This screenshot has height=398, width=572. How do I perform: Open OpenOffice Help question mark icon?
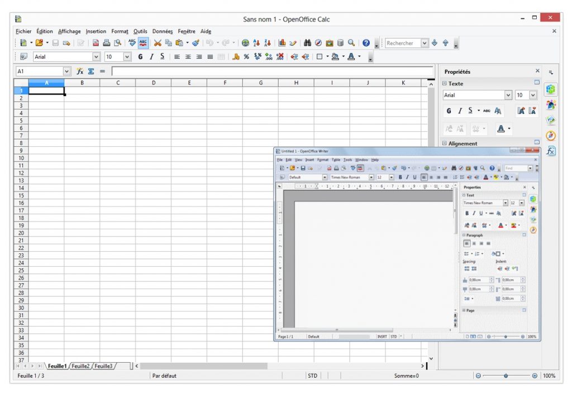click(366, 43)
